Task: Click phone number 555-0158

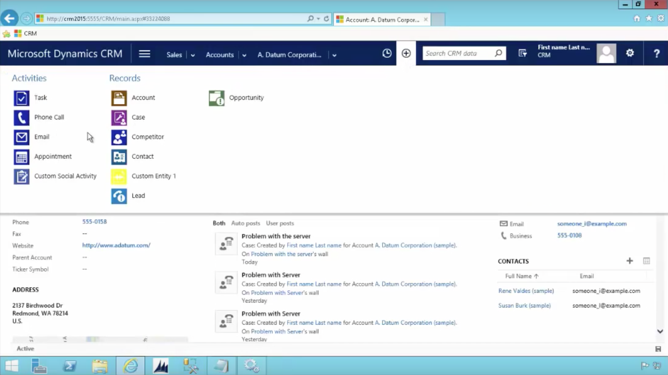Action: 94,222
